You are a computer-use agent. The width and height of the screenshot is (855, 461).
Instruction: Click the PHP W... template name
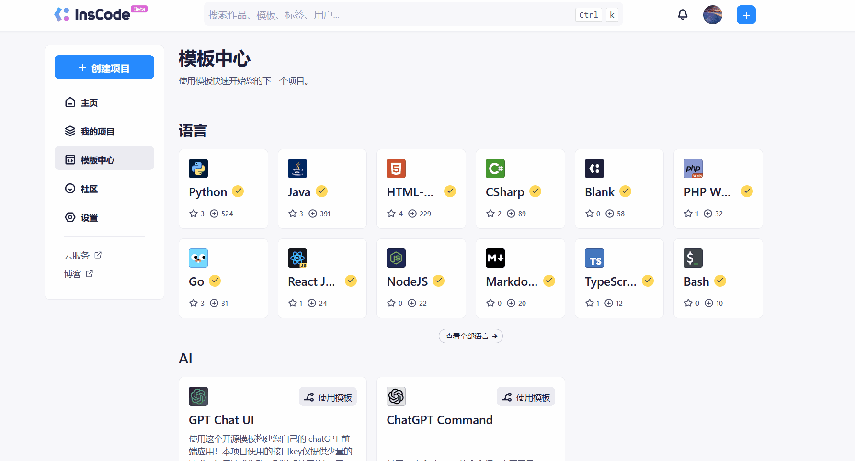coord(707,192)
